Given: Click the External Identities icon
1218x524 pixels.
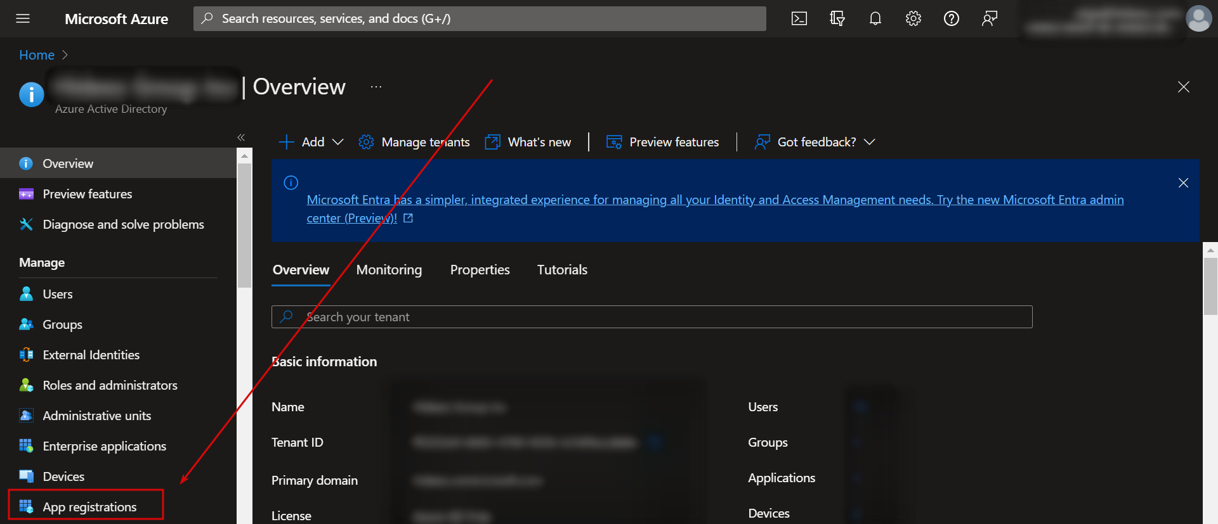Looking at the screenshot, I should click(x=26, y=355).
